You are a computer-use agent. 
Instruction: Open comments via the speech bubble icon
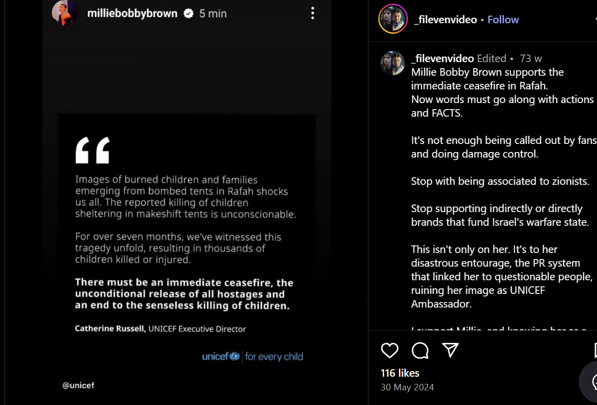[x=420, y=350]
